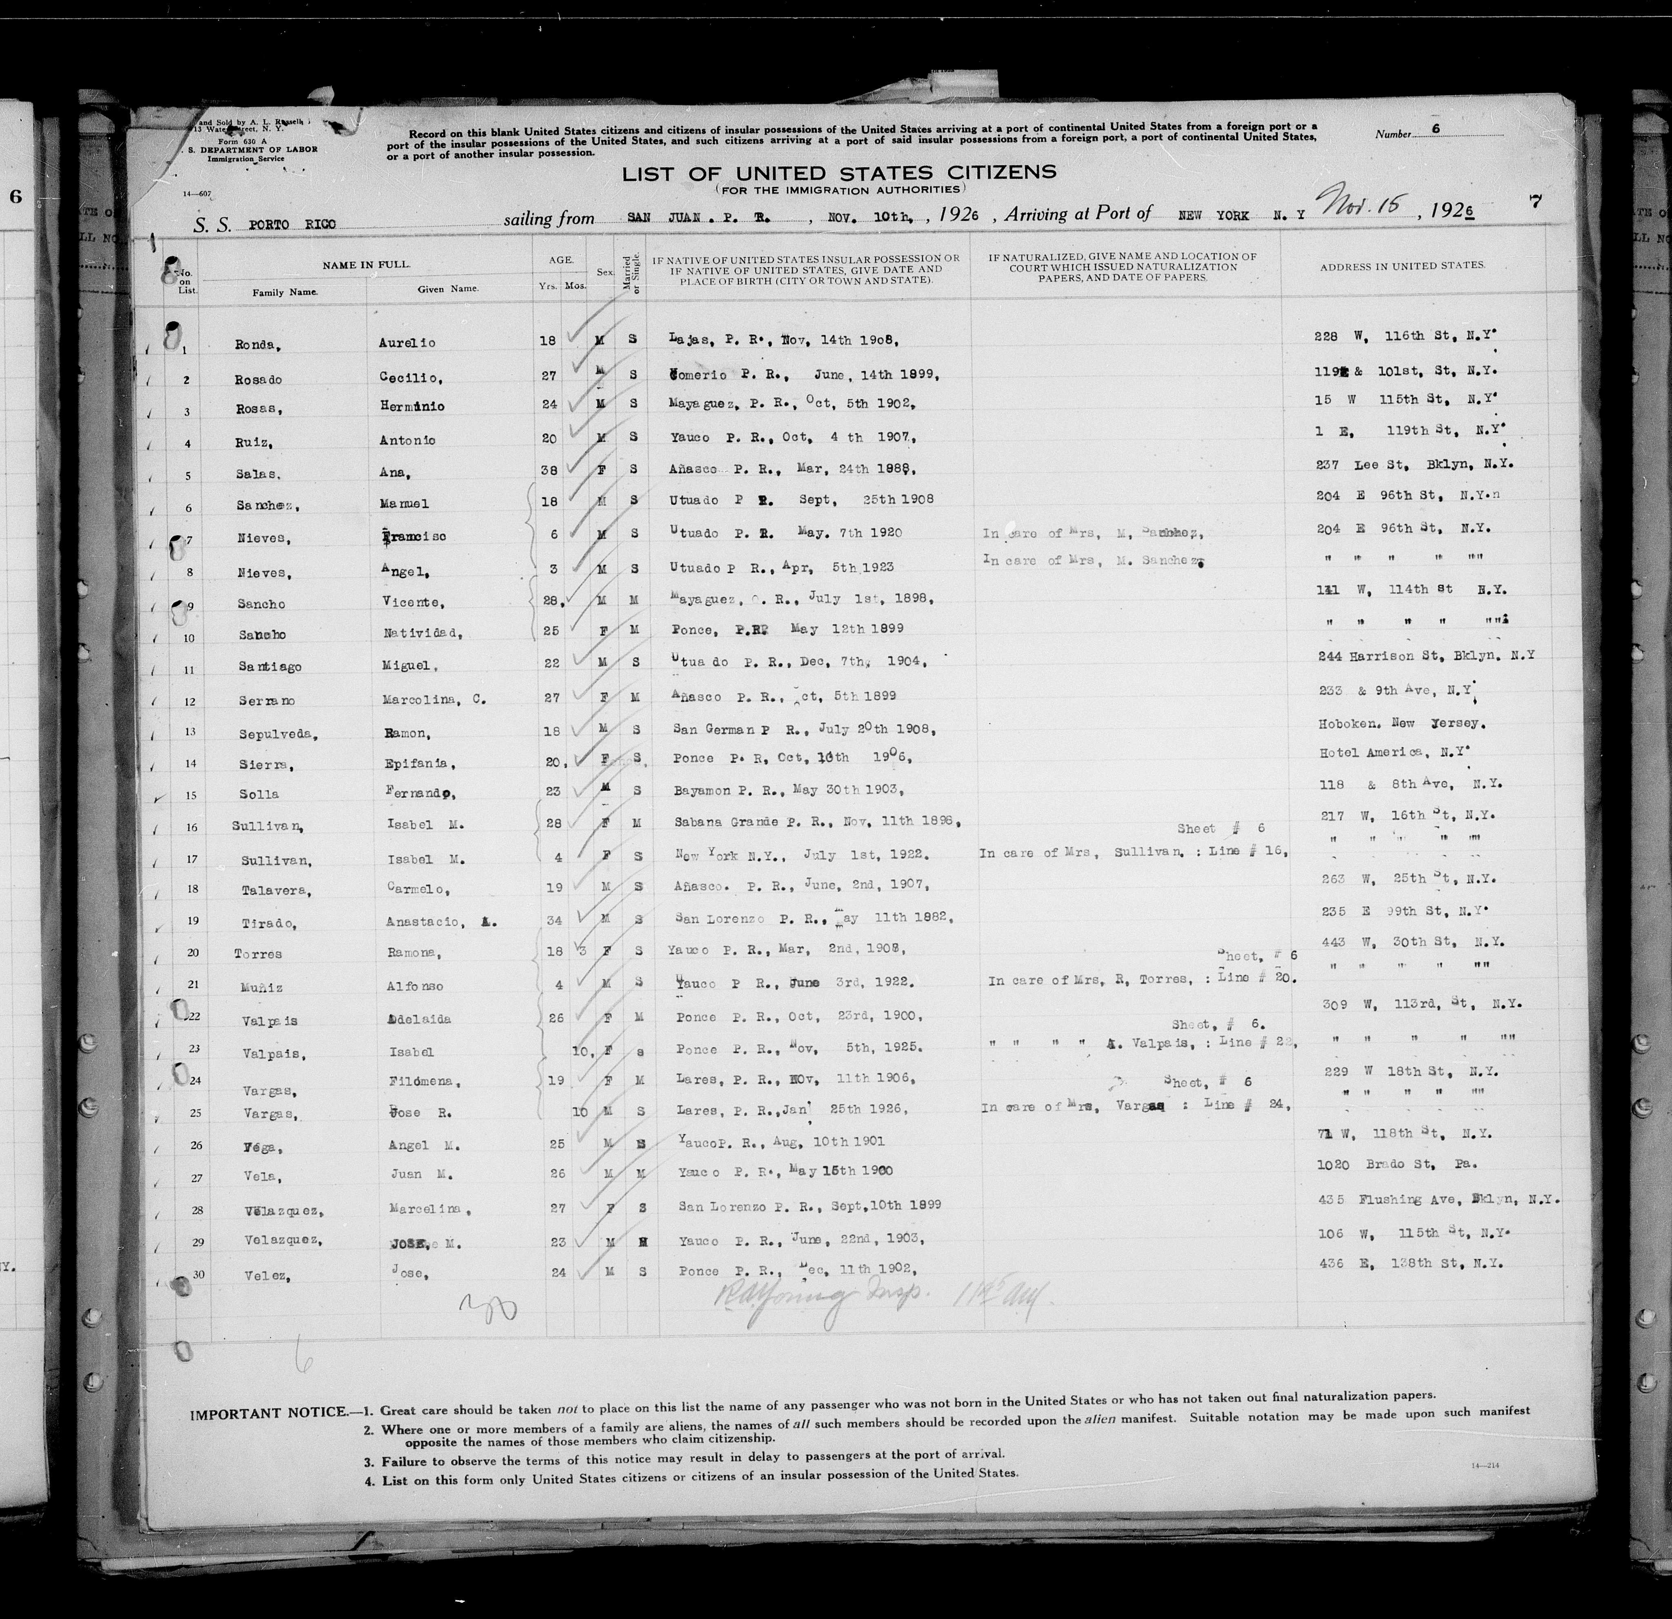1672x1619 pixels.
Task: Click the title 'LIST OF UNITED STATES CITIZENS'
Action: pos(838,173)
